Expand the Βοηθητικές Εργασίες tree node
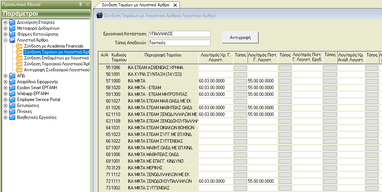 coord(5,117)
